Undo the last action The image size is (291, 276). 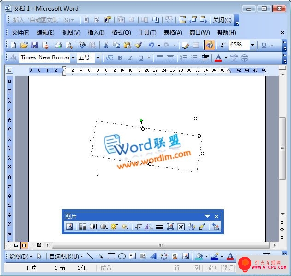[x=151, y=45]
